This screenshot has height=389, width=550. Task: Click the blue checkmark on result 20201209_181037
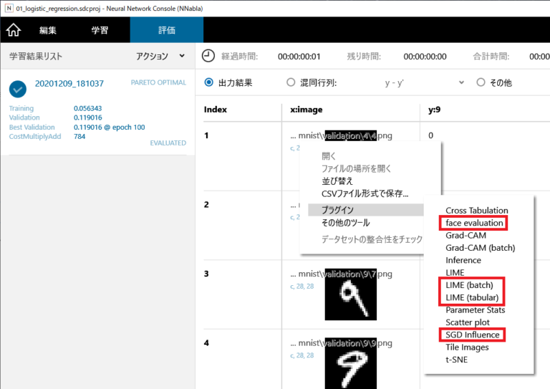pyautogui.click(x=18, y=89)
